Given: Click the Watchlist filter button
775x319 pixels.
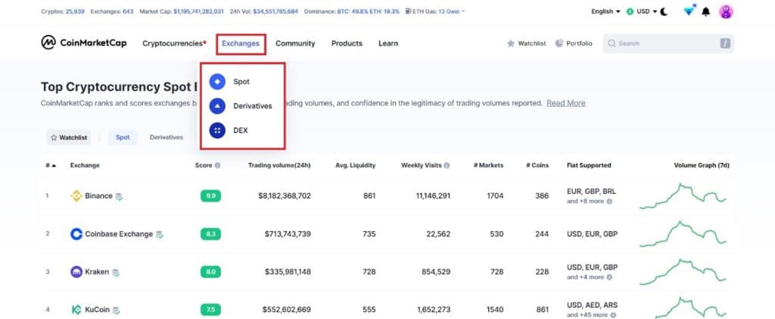Looking at the screenshot, I should 69,137.
